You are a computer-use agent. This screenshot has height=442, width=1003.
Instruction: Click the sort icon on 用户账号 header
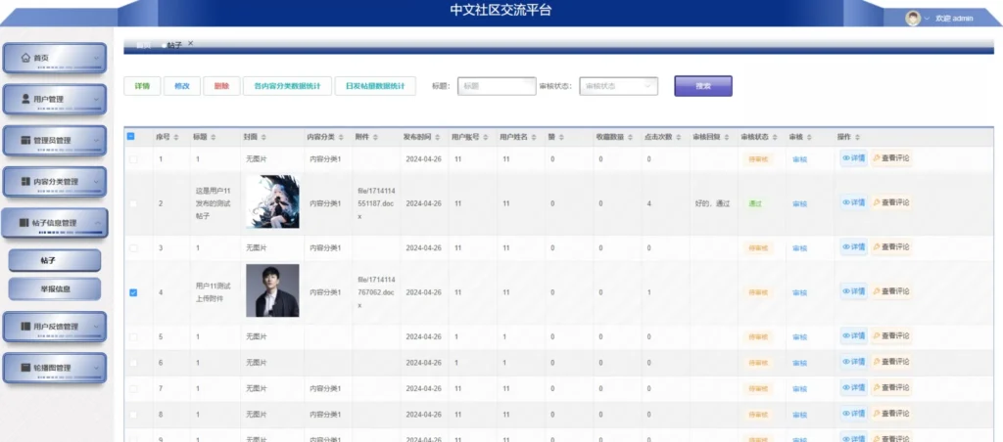tap(486, 137)
